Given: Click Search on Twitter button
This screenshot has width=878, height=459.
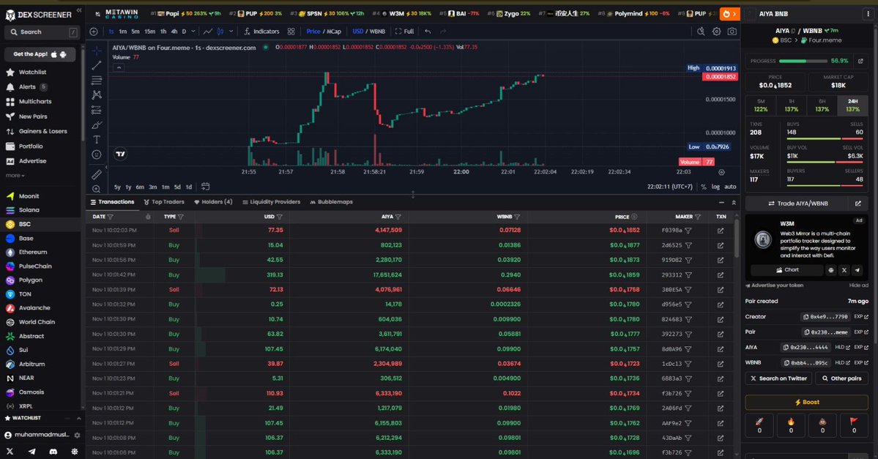Looking at the screenshot, I should pos(778,378).
